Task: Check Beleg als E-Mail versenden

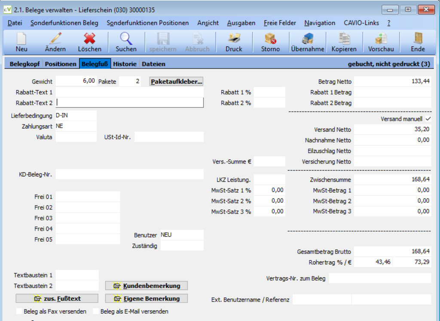Action: pos(96,311)
